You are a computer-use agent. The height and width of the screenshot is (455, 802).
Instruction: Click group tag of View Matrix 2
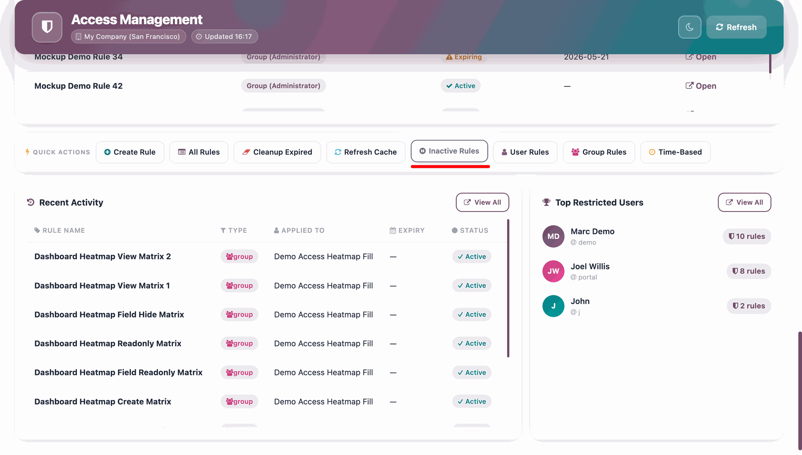pyautogui.click(x=239, y=256)
